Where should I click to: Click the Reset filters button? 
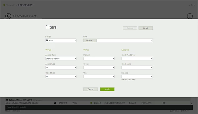click(146, 28)
